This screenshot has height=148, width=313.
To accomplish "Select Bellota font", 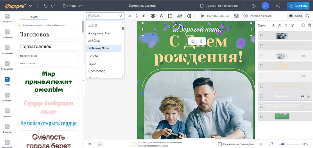I will 104,56.
